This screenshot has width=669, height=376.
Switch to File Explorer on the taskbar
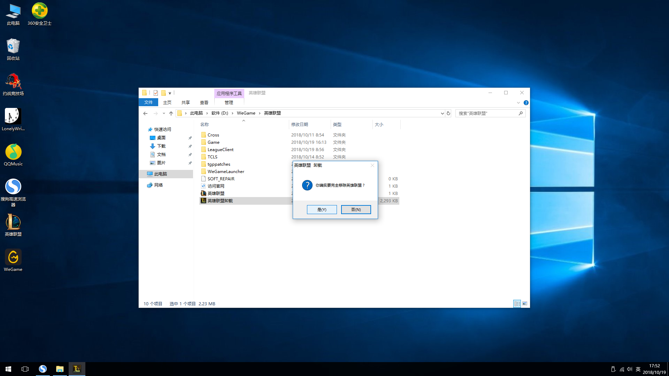pos(60,369)
